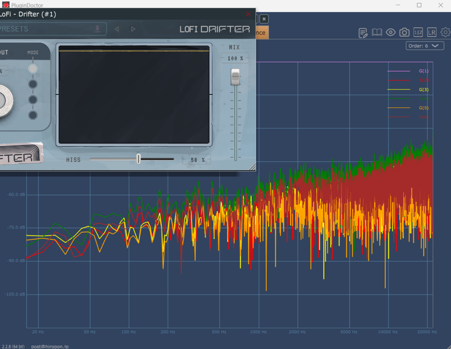Click the 50 Hz frequency label
Screen dimensions: 451x349
[x=90, y=332]
